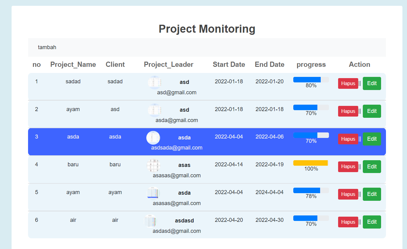Click leader name asdasd
Screen dimensions: 407x249
point(184,221)
